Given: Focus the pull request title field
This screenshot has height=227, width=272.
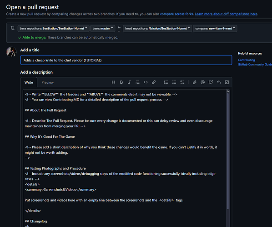Looking at the screenshot, I should click(x=126, y=60).
